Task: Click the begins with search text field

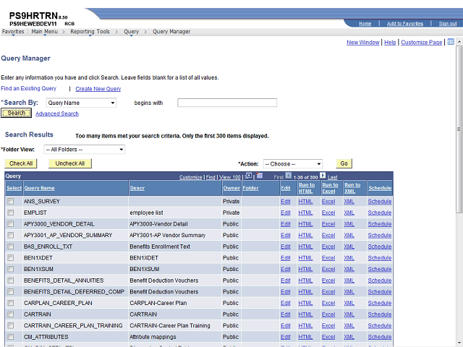Action: point(227,103)
